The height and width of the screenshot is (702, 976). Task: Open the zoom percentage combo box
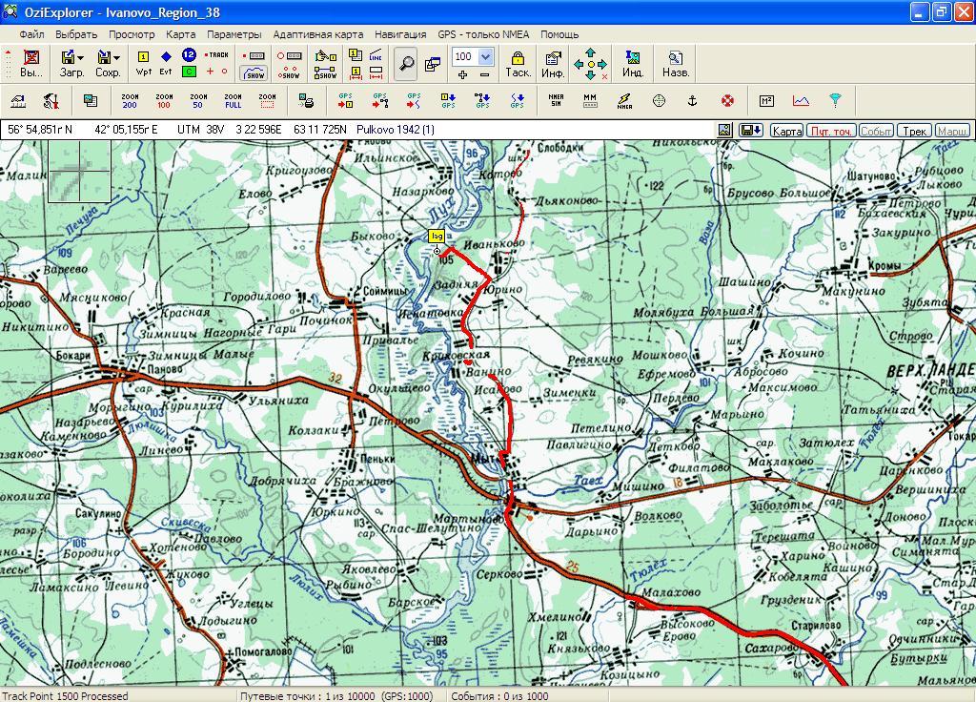pyautogui.click(x=484, y=56)
